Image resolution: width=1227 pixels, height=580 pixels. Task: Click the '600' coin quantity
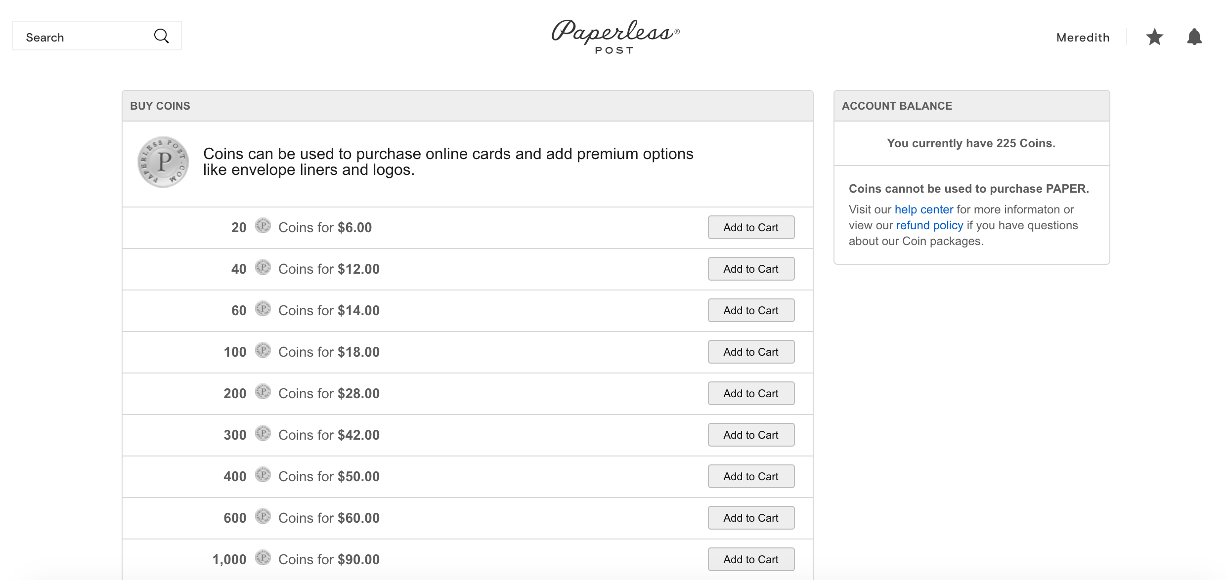click(x=235, y=518)
